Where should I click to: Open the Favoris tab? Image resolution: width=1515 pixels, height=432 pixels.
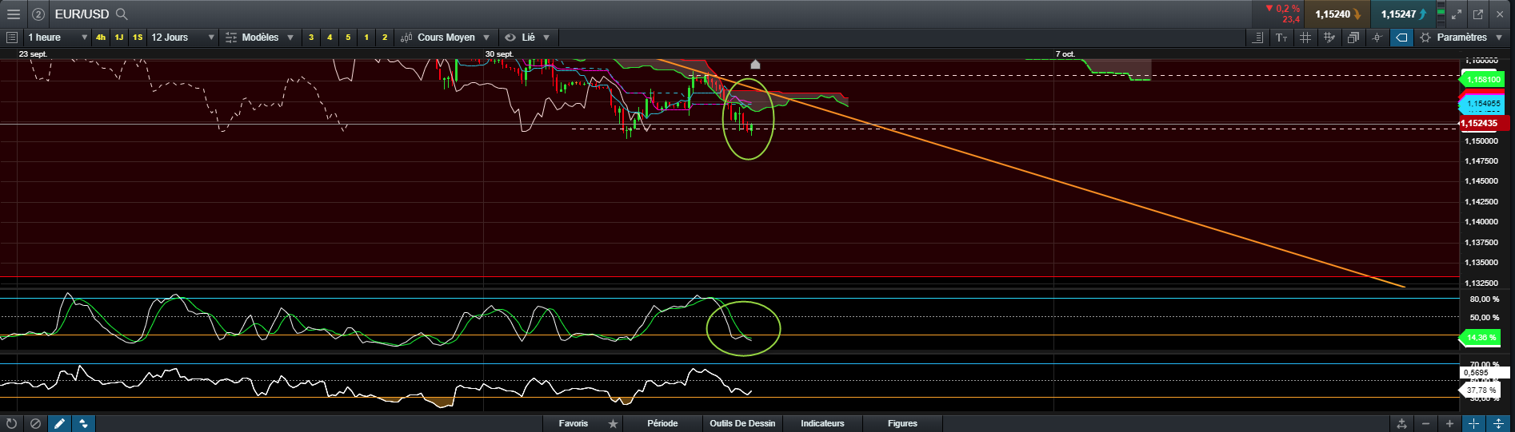pos(574,423)
